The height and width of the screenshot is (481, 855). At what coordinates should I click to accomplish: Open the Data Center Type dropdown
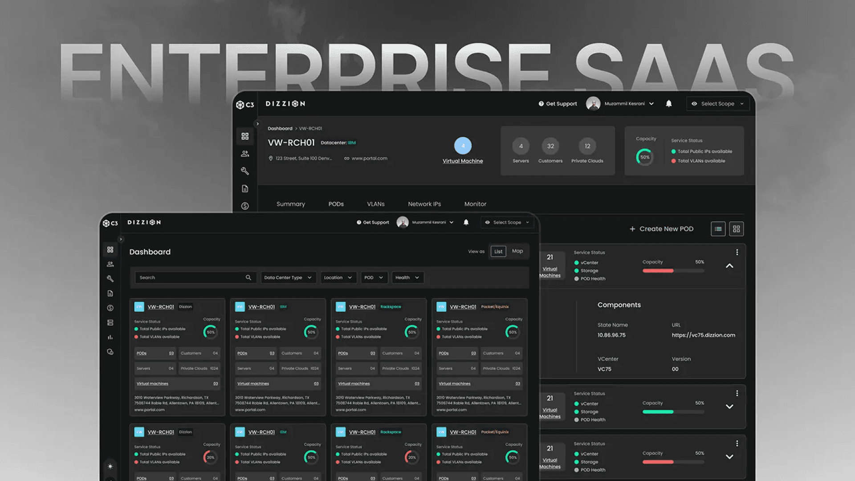[x=288, y=277]
